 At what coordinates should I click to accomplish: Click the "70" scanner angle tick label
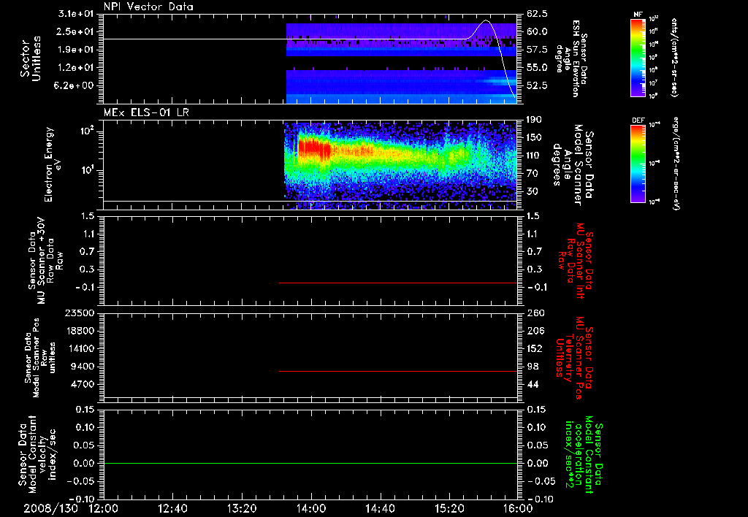click(x=532, y=174)
